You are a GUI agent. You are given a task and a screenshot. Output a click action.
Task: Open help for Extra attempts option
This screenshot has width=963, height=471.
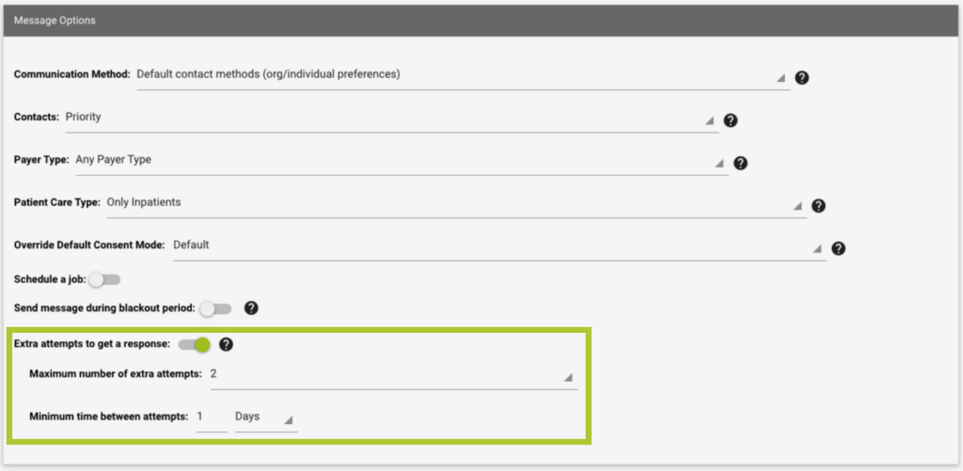[226, 345]
